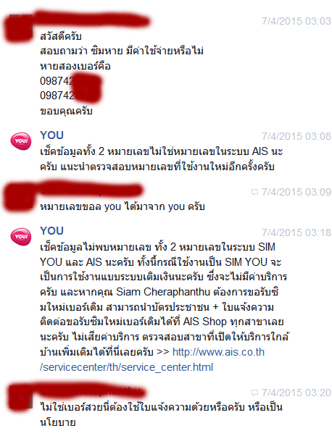
Task: Open the redacted profile picture on the 03:20 message
Action: [x=21, y=397]
